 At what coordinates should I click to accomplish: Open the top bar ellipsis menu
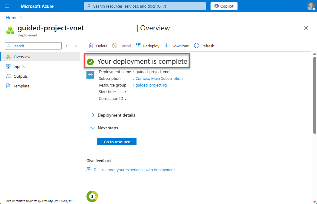click(299, 6)
